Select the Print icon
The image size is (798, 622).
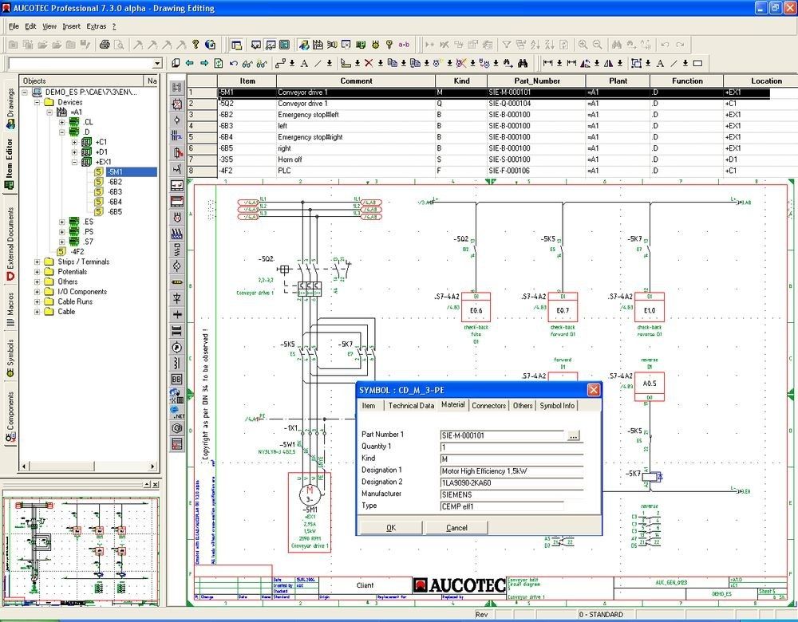point(105,44)
